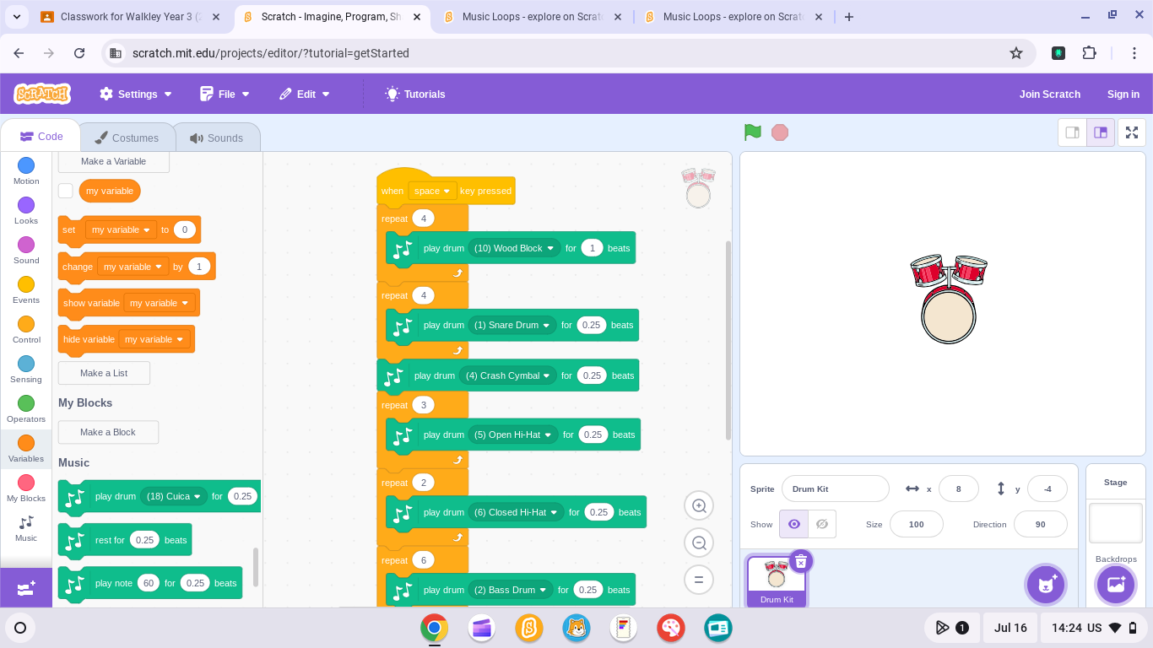Open the Settings menu

136,94
